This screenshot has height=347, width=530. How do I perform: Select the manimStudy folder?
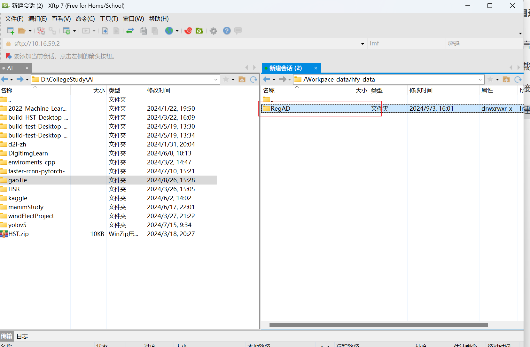[x=108, y=207]
